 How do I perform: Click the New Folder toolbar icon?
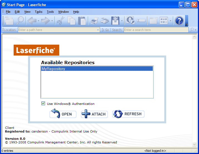tap(153, 21)
